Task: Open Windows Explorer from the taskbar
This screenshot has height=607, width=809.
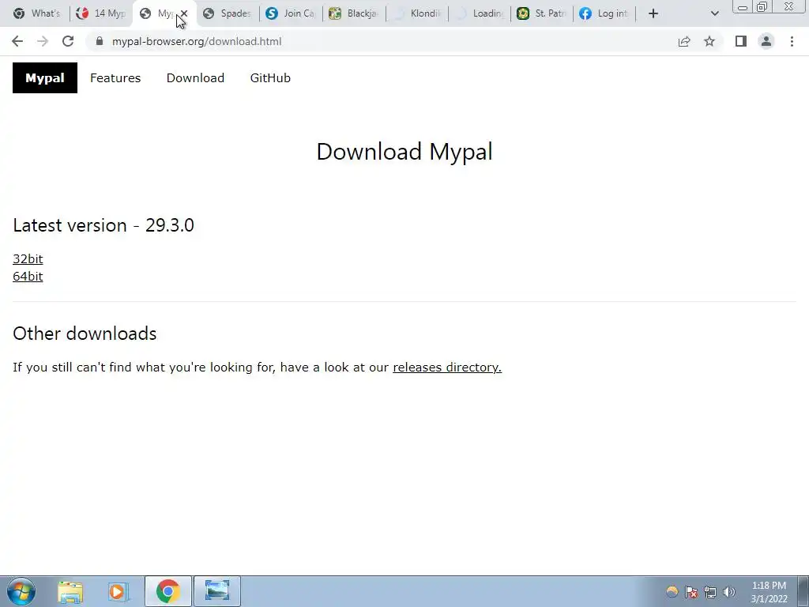Action: (70, 591)
